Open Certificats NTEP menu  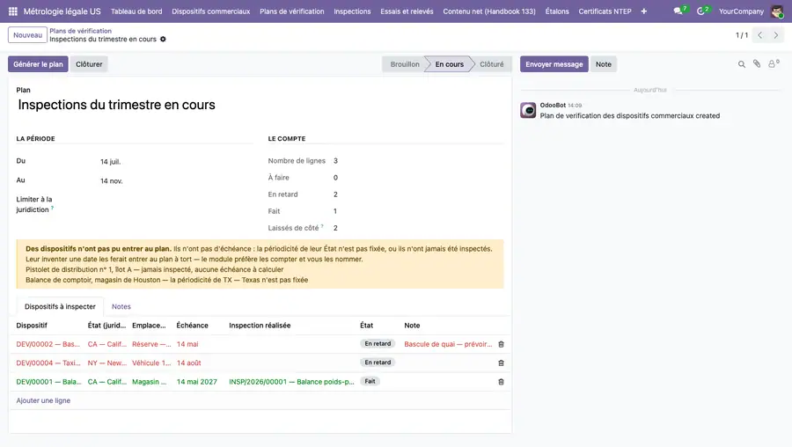[605, 11]
